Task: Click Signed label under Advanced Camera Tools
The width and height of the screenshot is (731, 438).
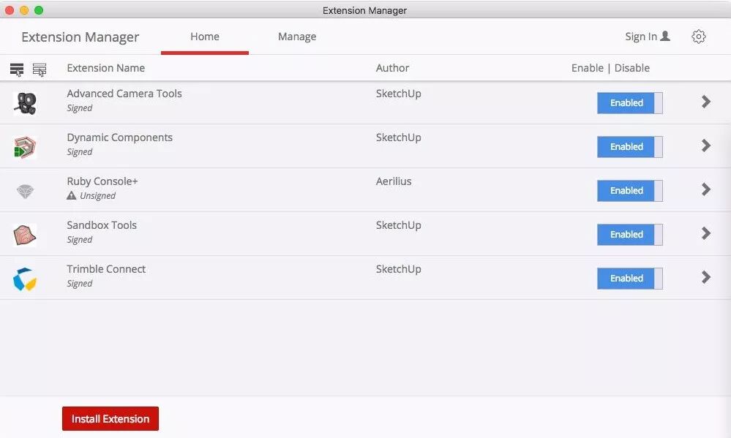Action: [x=79, y=108]
